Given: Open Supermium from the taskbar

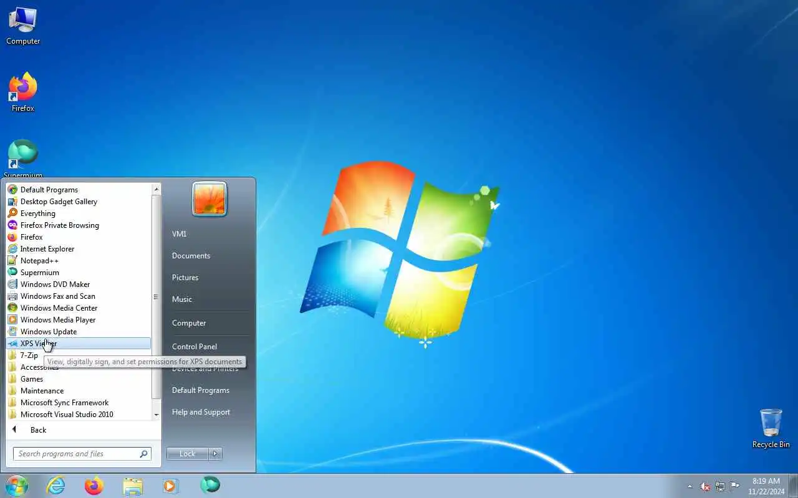Looking at the screenshot, I should click(x=210, y=486).
